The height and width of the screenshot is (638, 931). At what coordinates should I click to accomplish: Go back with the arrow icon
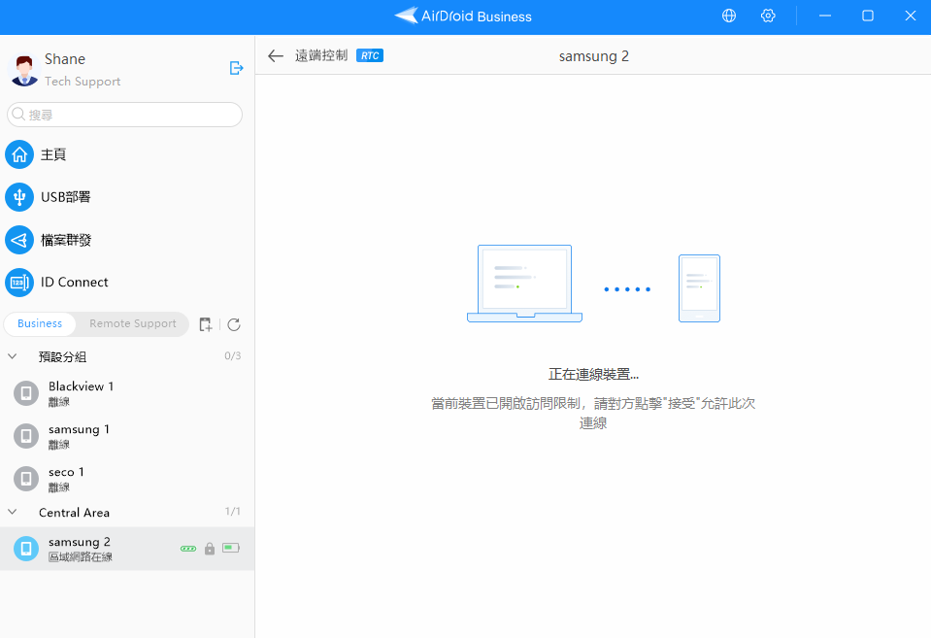(x=276, y=56)
